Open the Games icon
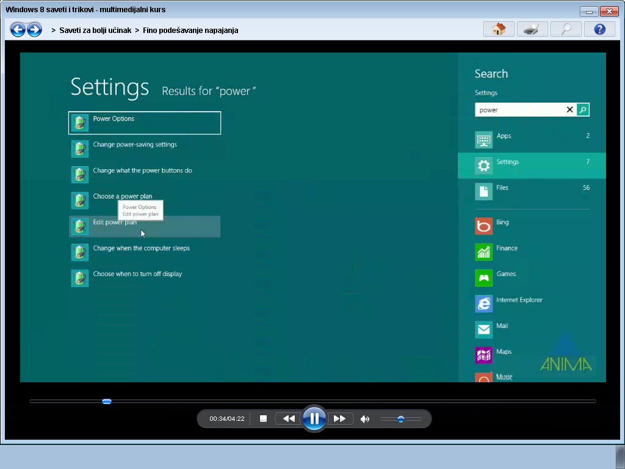625x469 pixels. 483,278
